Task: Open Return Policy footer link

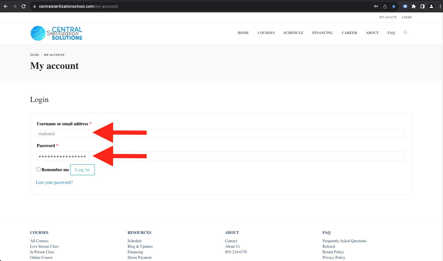Action: tap(333, 252)
